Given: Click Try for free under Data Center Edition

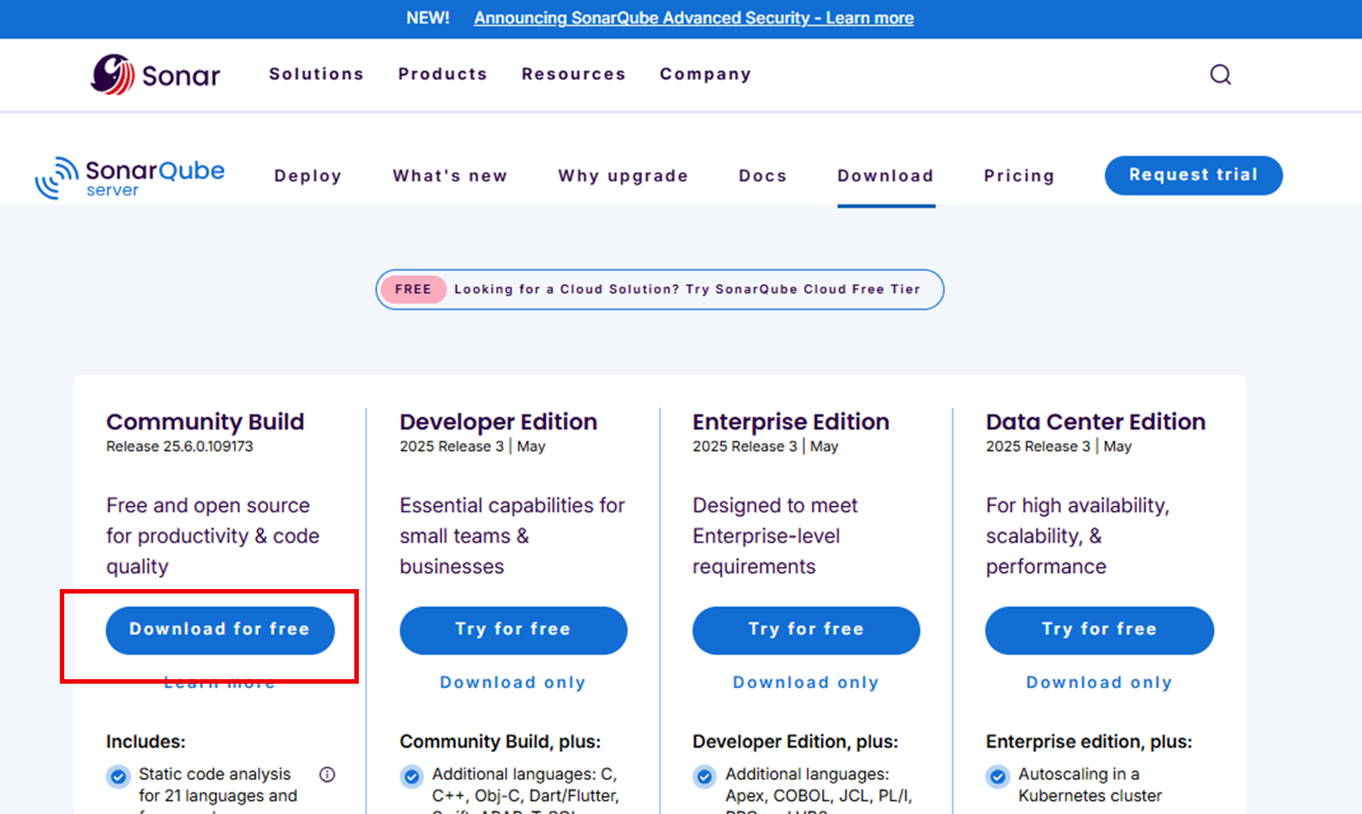Looking at the screenshot, I should 1100,630.
